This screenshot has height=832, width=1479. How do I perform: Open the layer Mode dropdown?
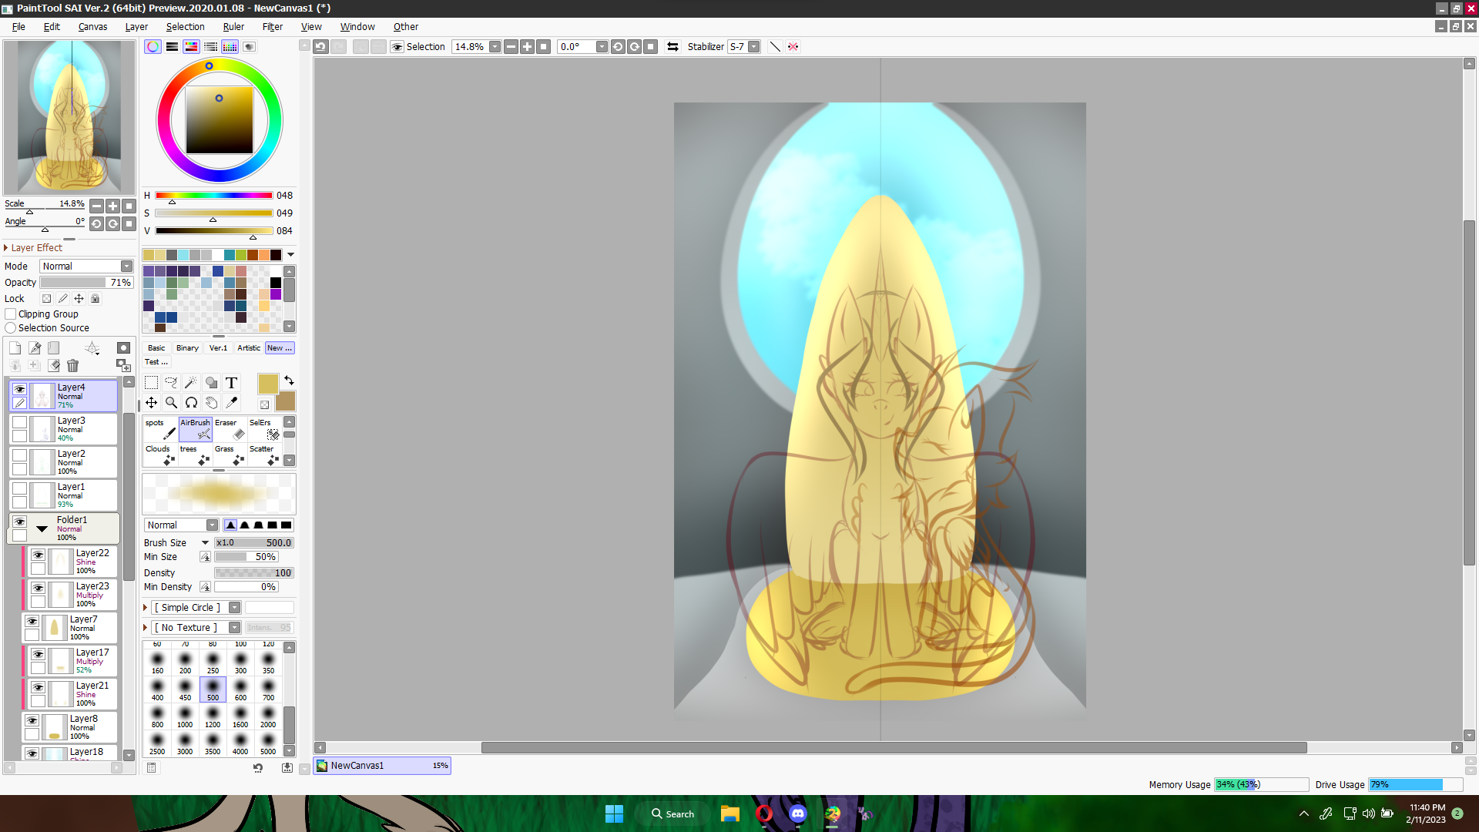tap(87, 267)
